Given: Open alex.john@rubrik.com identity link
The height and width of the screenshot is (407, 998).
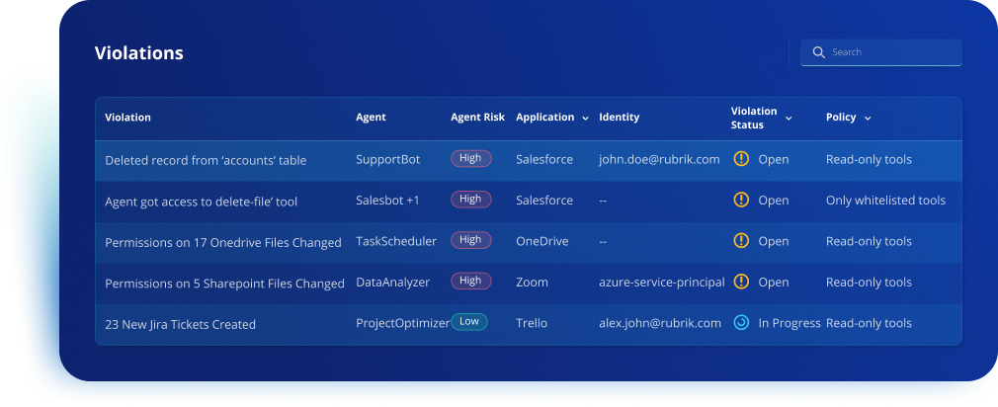Looking at the screenshot, I should pyautogui.click(x=659, y=323).
